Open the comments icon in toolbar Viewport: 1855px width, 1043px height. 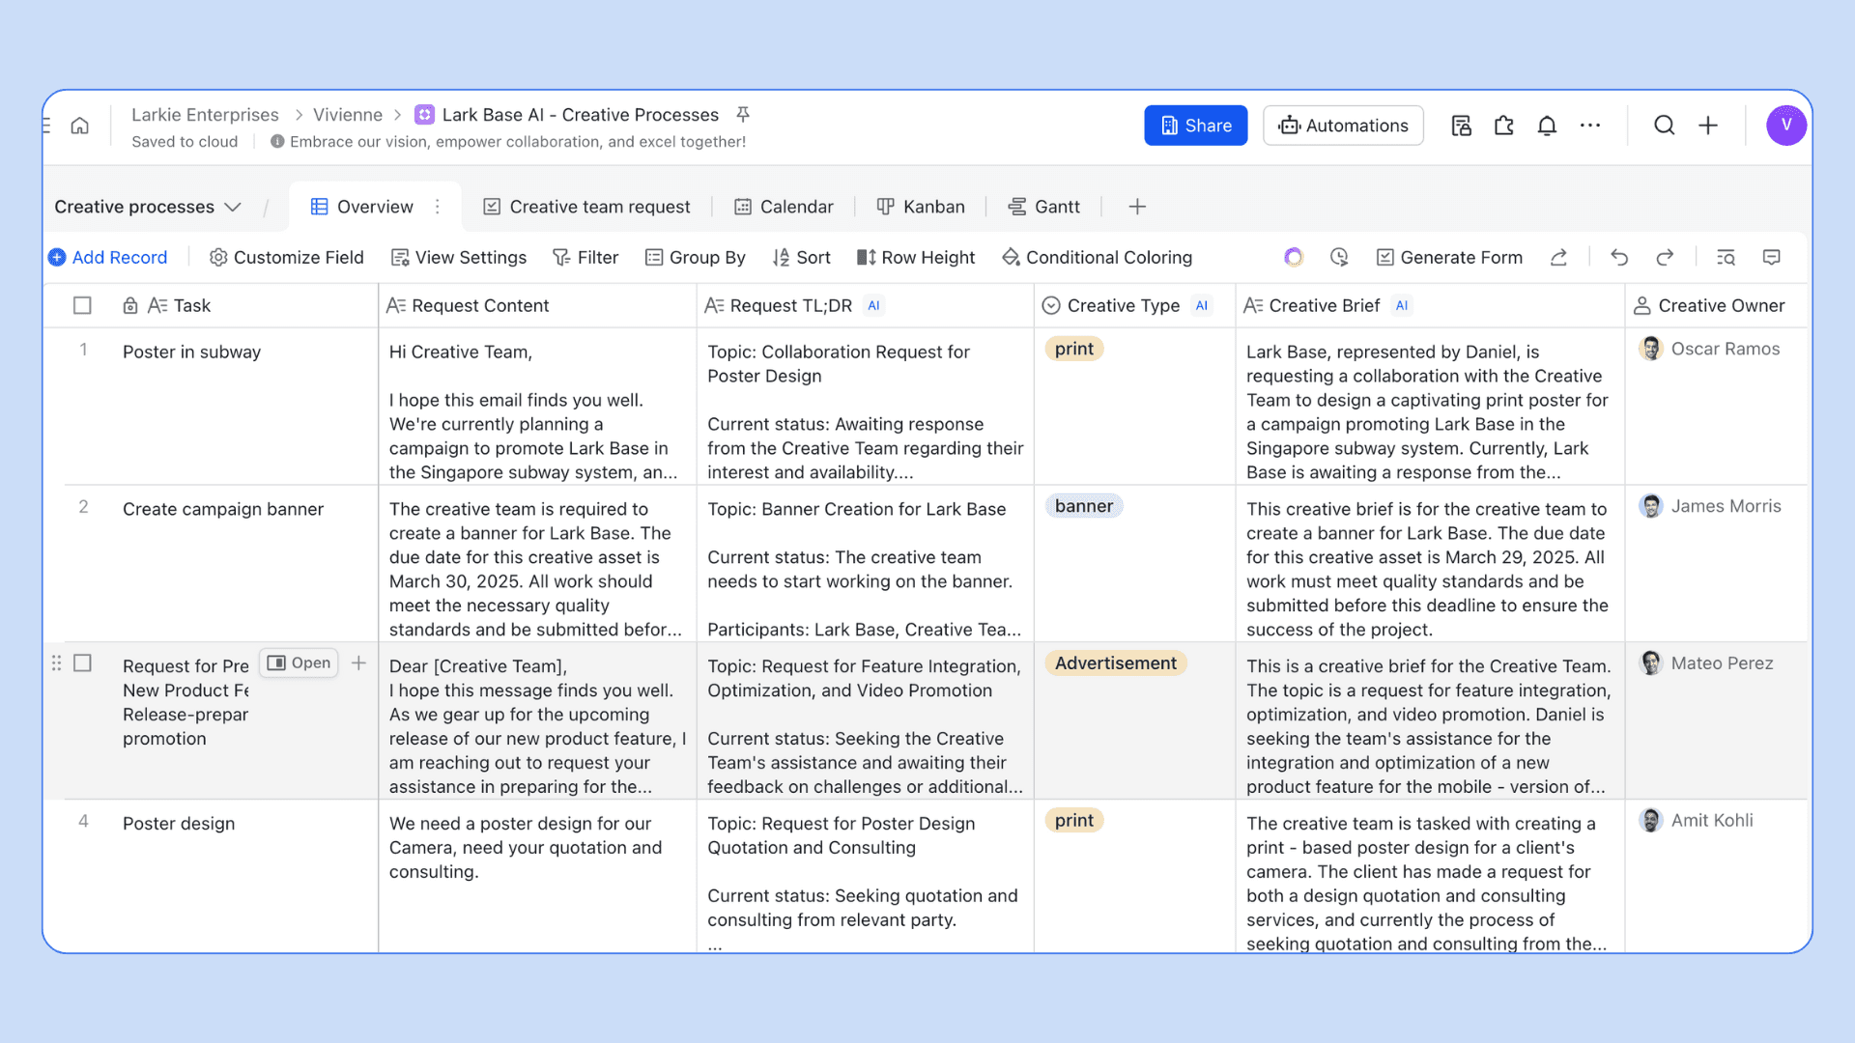[1771, 257]
